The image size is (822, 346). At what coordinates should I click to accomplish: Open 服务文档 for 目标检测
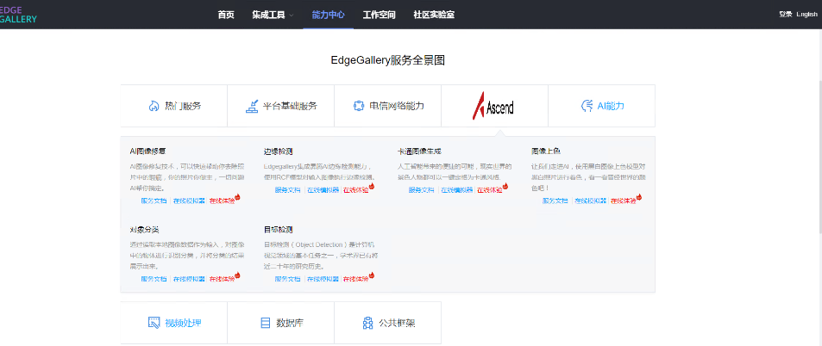pyautogui.click(x=287, y=279)
